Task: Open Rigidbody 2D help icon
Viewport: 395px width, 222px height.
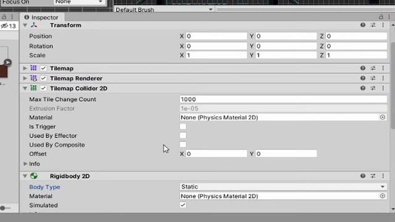Action: 363,176
